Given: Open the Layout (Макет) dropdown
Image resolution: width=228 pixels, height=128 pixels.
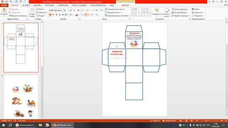Looking at the screenshot, I should (x=41, y=9).
